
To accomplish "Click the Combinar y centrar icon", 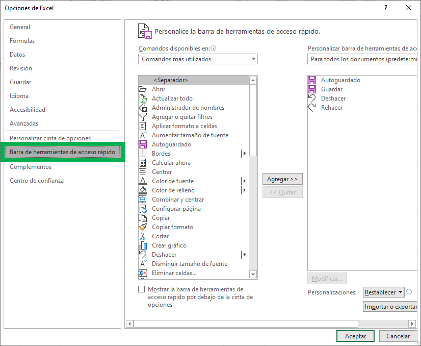I will click(143, 200).
